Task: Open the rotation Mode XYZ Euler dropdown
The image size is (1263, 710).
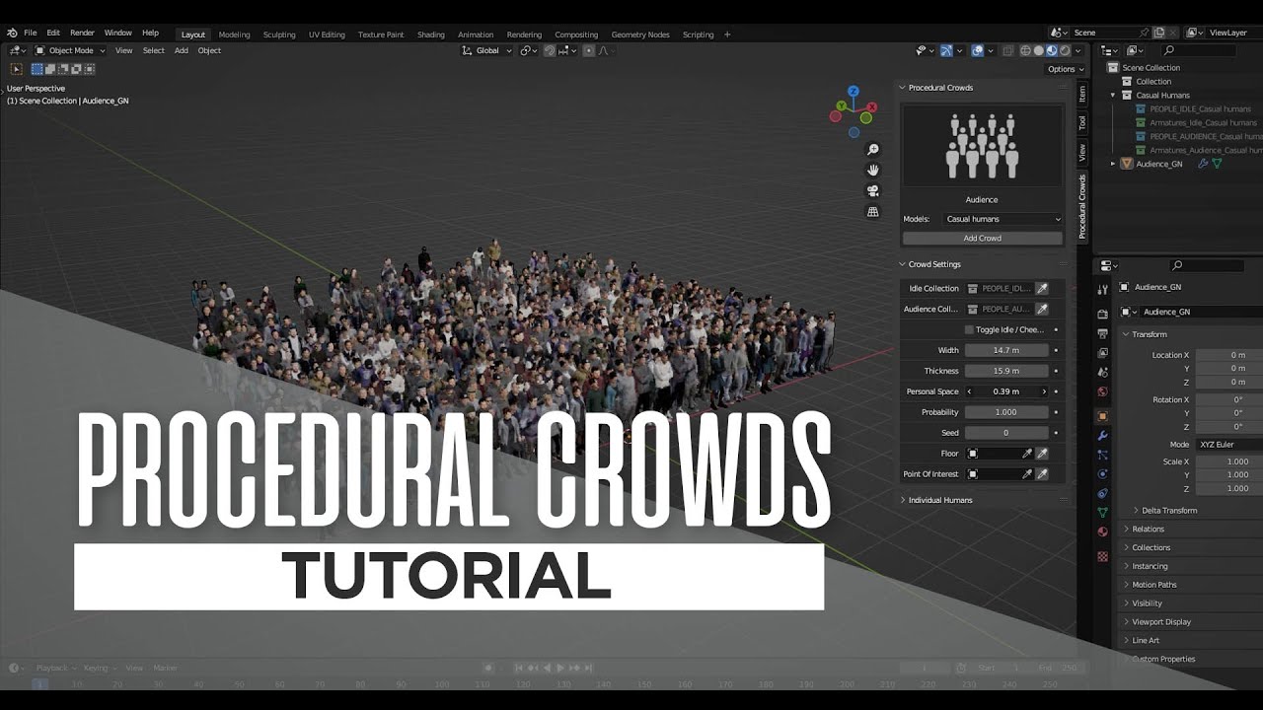Action: click(1228, 445)
